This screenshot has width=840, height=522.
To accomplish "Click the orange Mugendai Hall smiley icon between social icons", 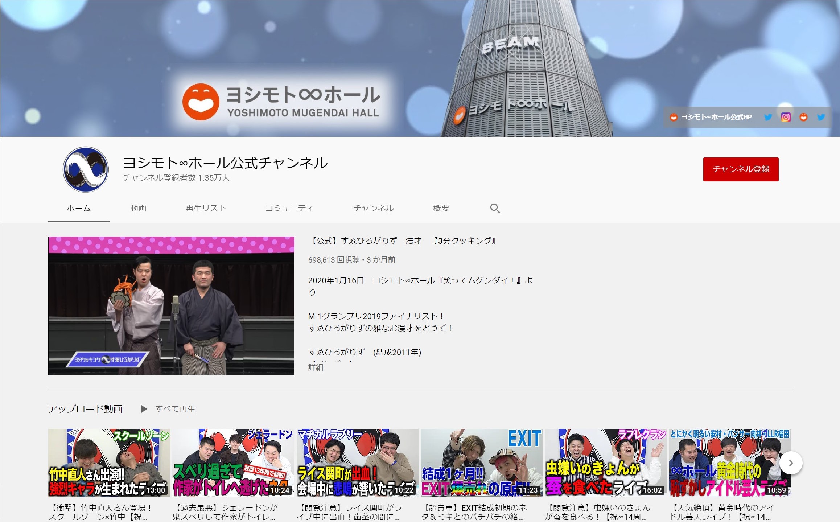I will click(804, 117).
